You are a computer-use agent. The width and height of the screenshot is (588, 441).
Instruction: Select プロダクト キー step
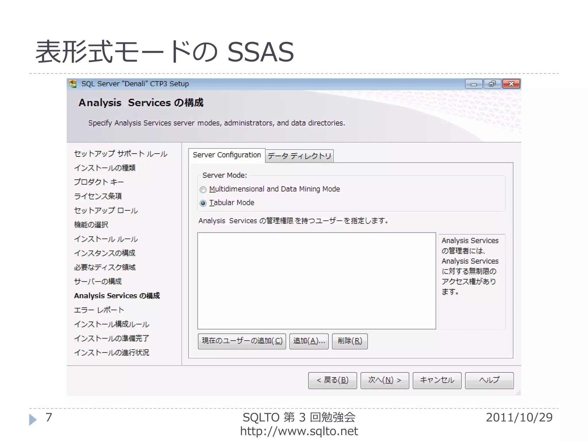(99, 182)
